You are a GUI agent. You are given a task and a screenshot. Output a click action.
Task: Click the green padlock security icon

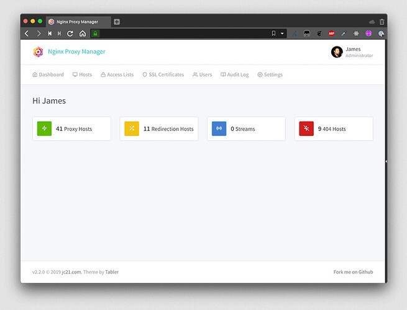click(95, 33)
